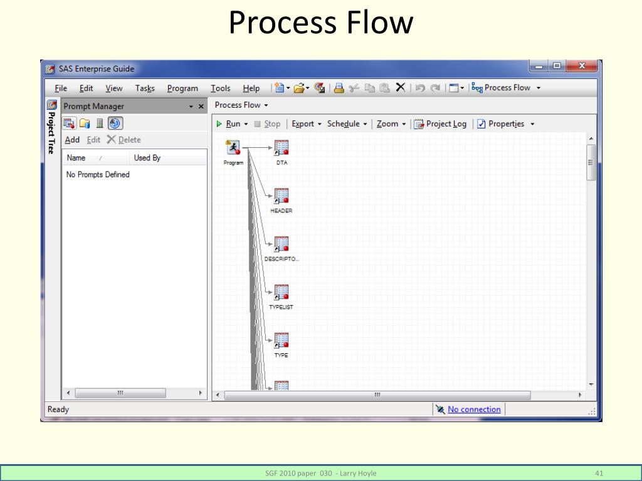Click the No connection link
The width and height of the screenshot is (642, 481).
coord(474,410)
